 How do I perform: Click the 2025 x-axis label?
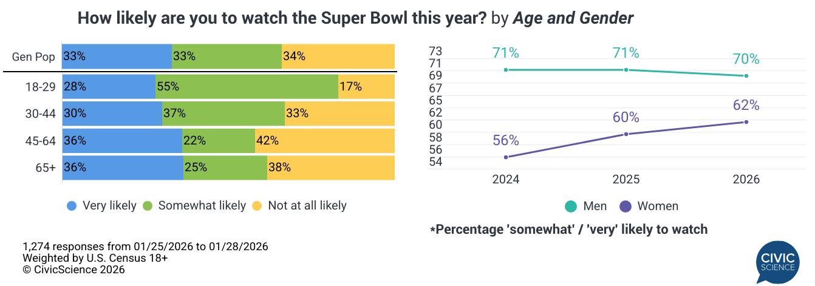click(x=626, y=180)
